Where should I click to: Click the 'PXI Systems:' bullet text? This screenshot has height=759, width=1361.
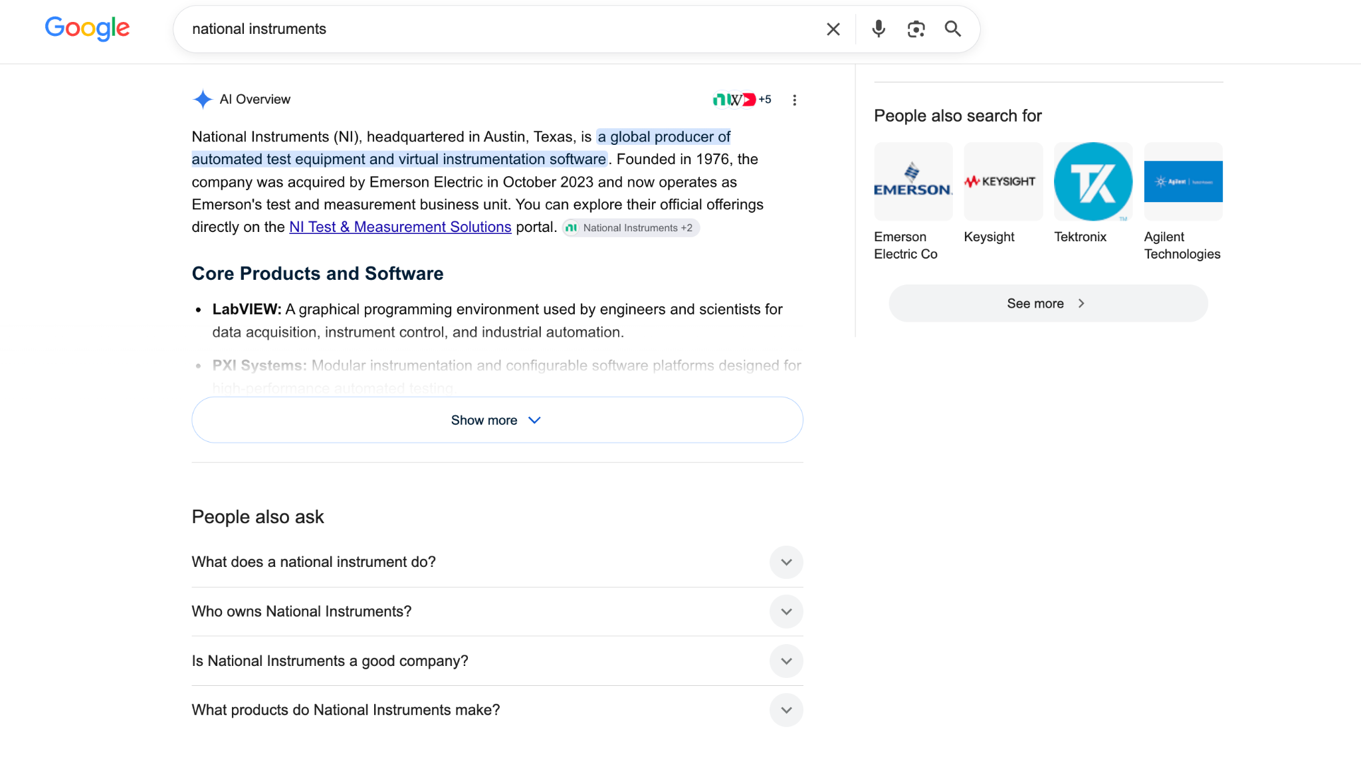pyautogui.click(x=259, y=366)
